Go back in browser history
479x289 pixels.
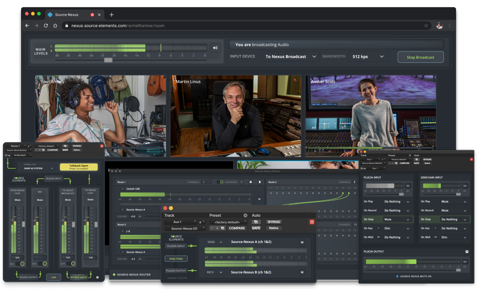[27, 25]
